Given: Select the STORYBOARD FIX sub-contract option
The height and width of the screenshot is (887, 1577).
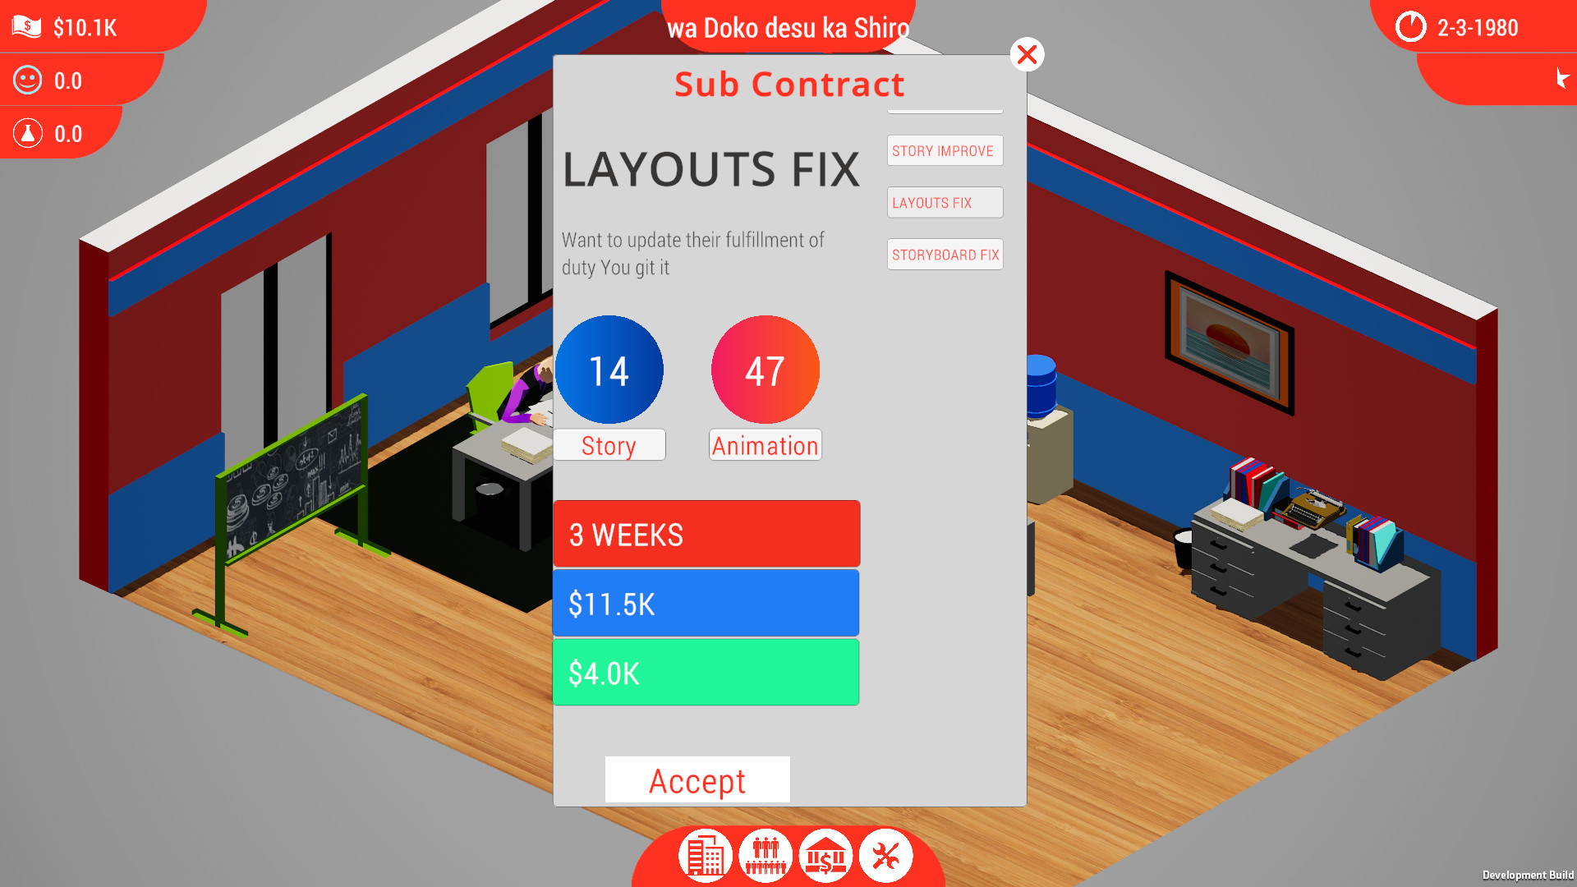Looking at the screenshot, I should [944, 255].
